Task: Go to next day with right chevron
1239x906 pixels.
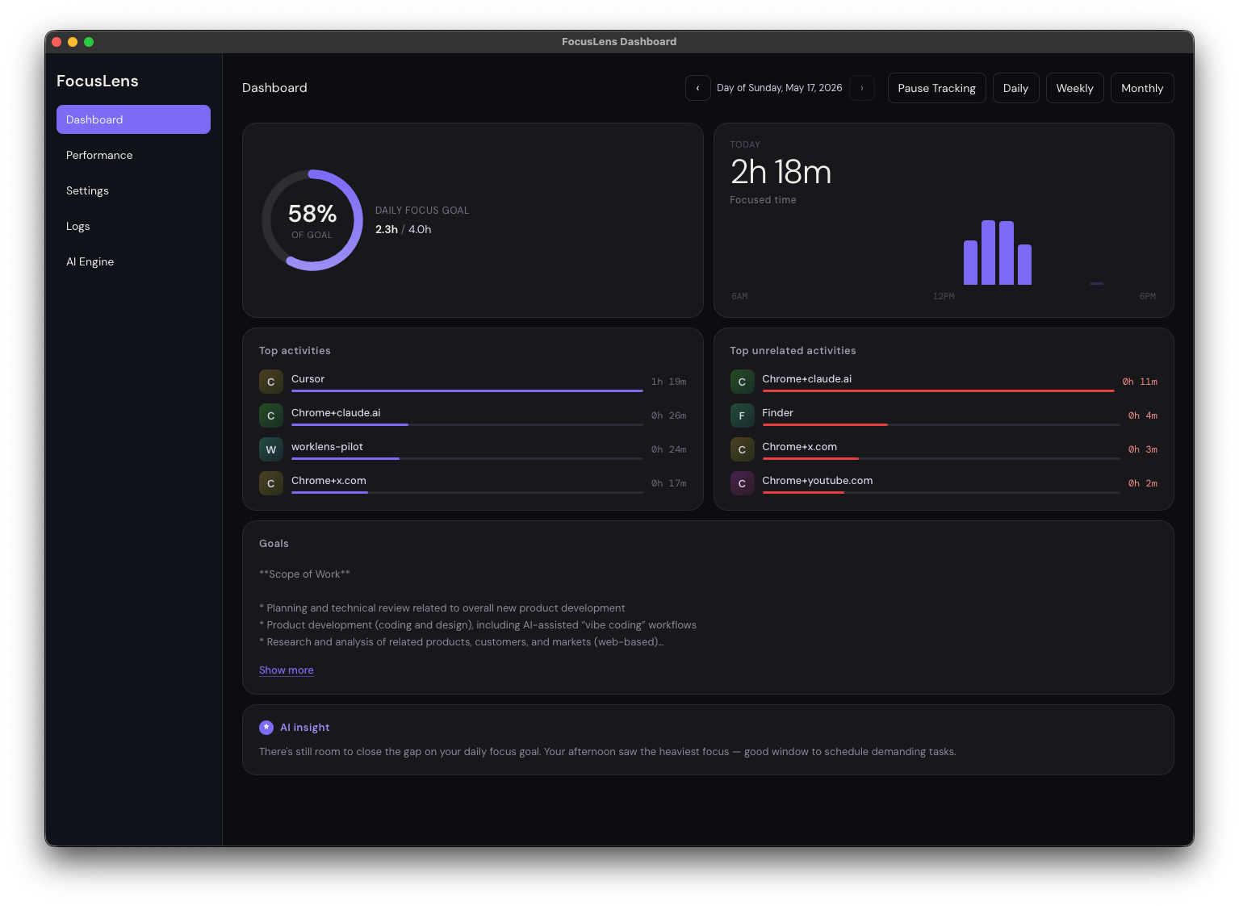Action: click(x=862, y=88)
